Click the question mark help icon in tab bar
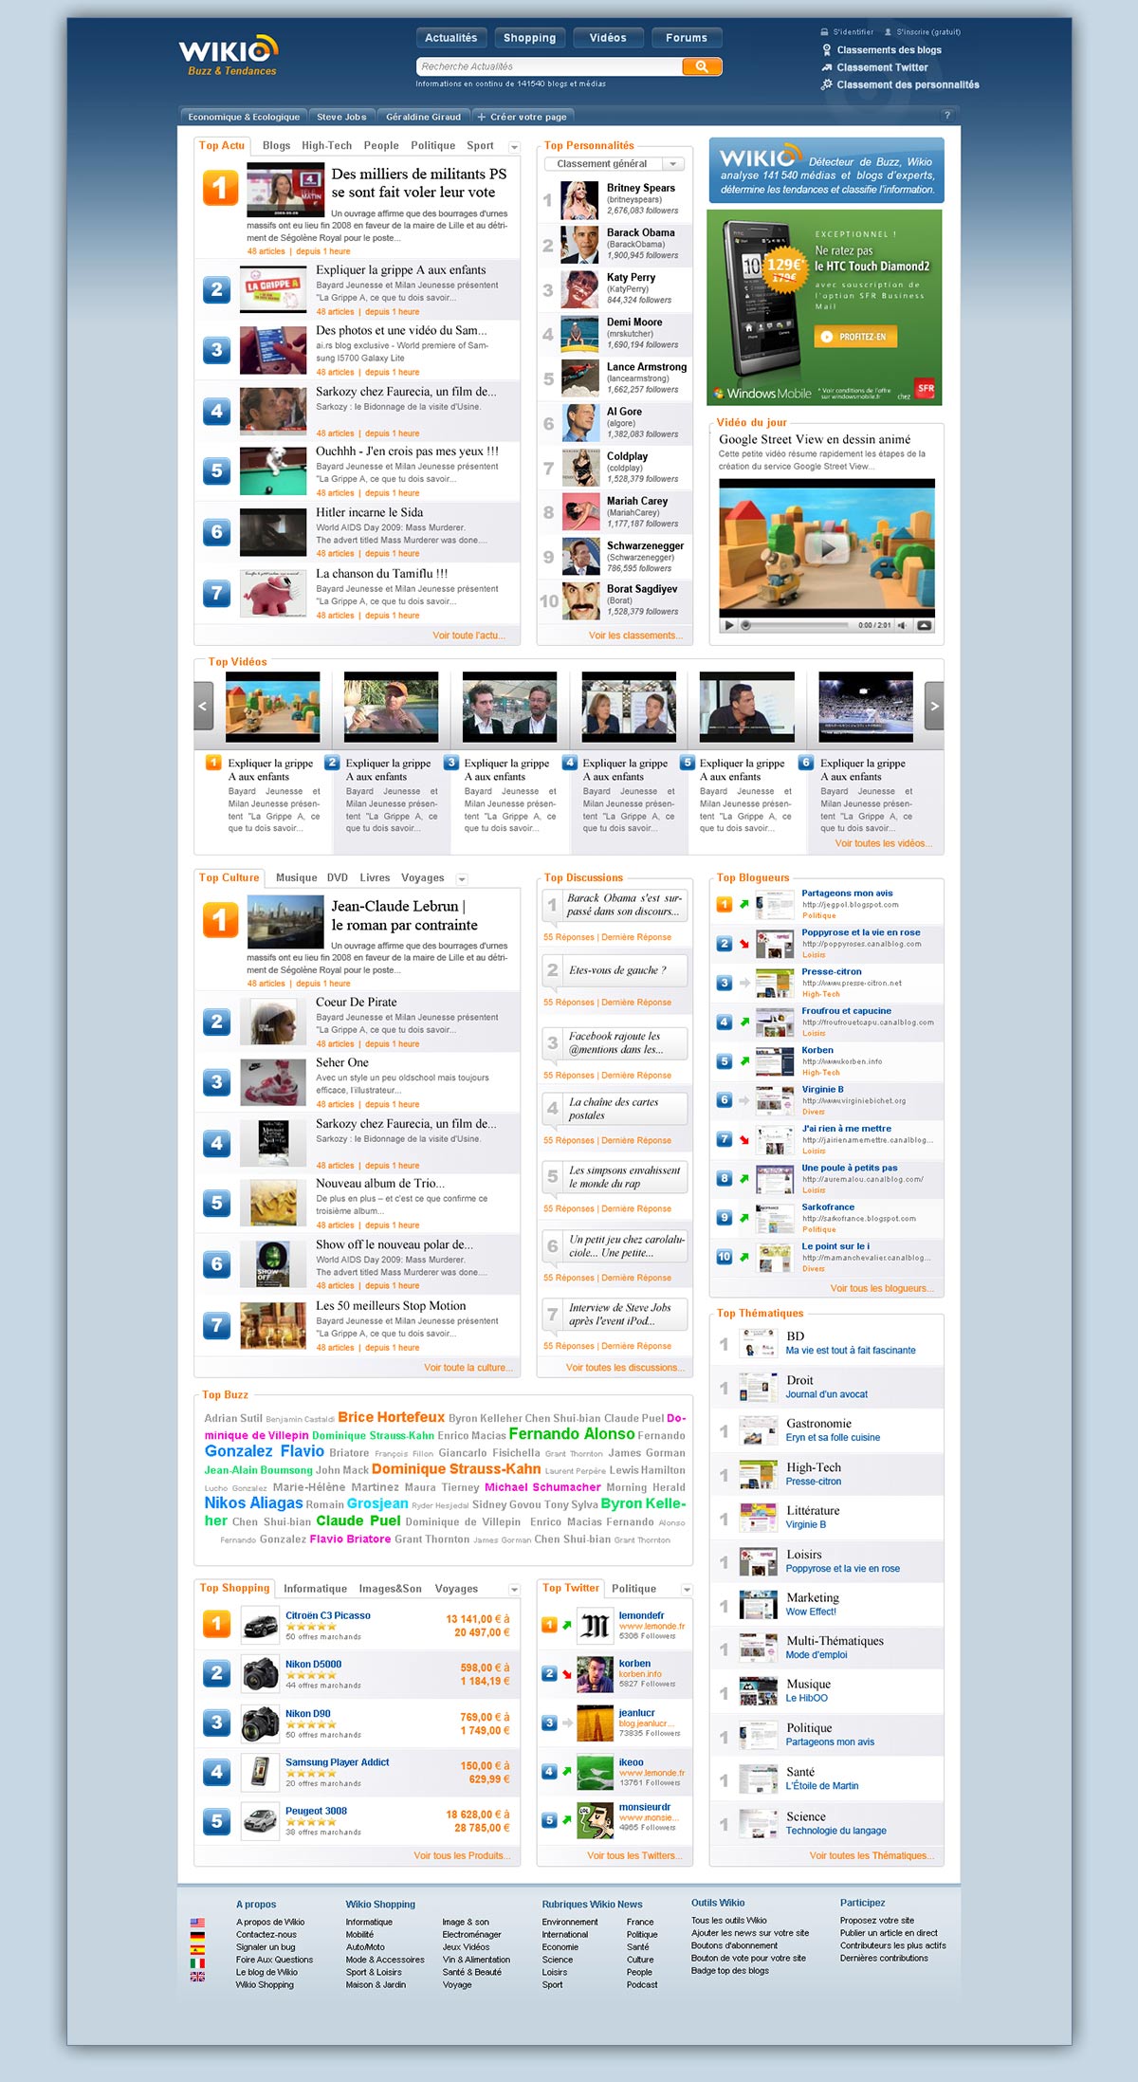 [x=946, y=116]
